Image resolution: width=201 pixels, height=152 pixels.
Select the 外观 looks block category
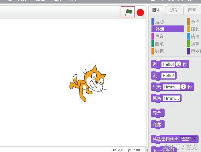[x=167, y=29]
